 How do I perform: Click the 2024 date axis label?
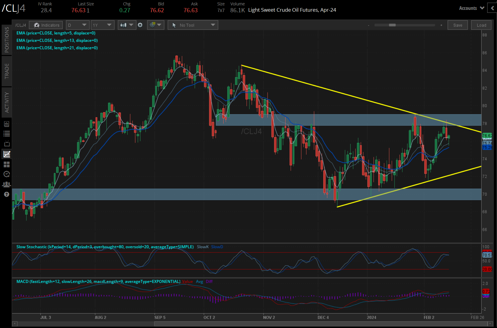point(372,317)
